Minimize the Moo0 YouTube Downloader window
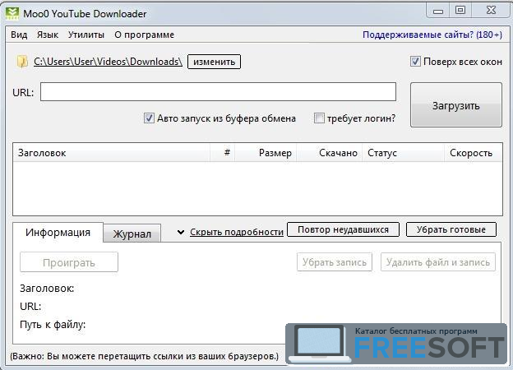Viewport: 513px width, 370px height. 438,12
